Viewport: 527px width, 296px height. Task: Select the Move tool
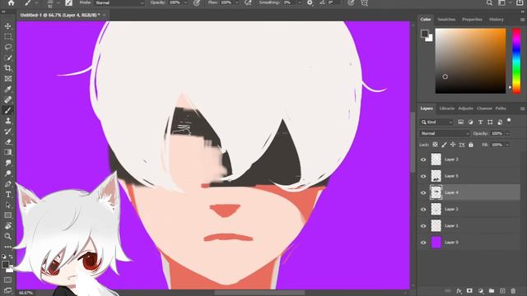coord(8,25)
